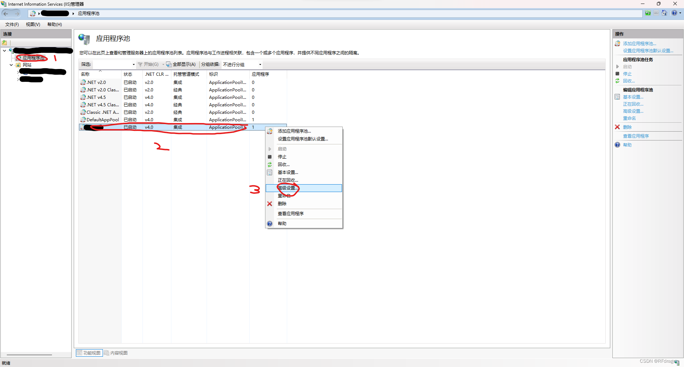
Task: Sort by the 名称 column header
Action: pyautogui.click(x=100, y=74)
